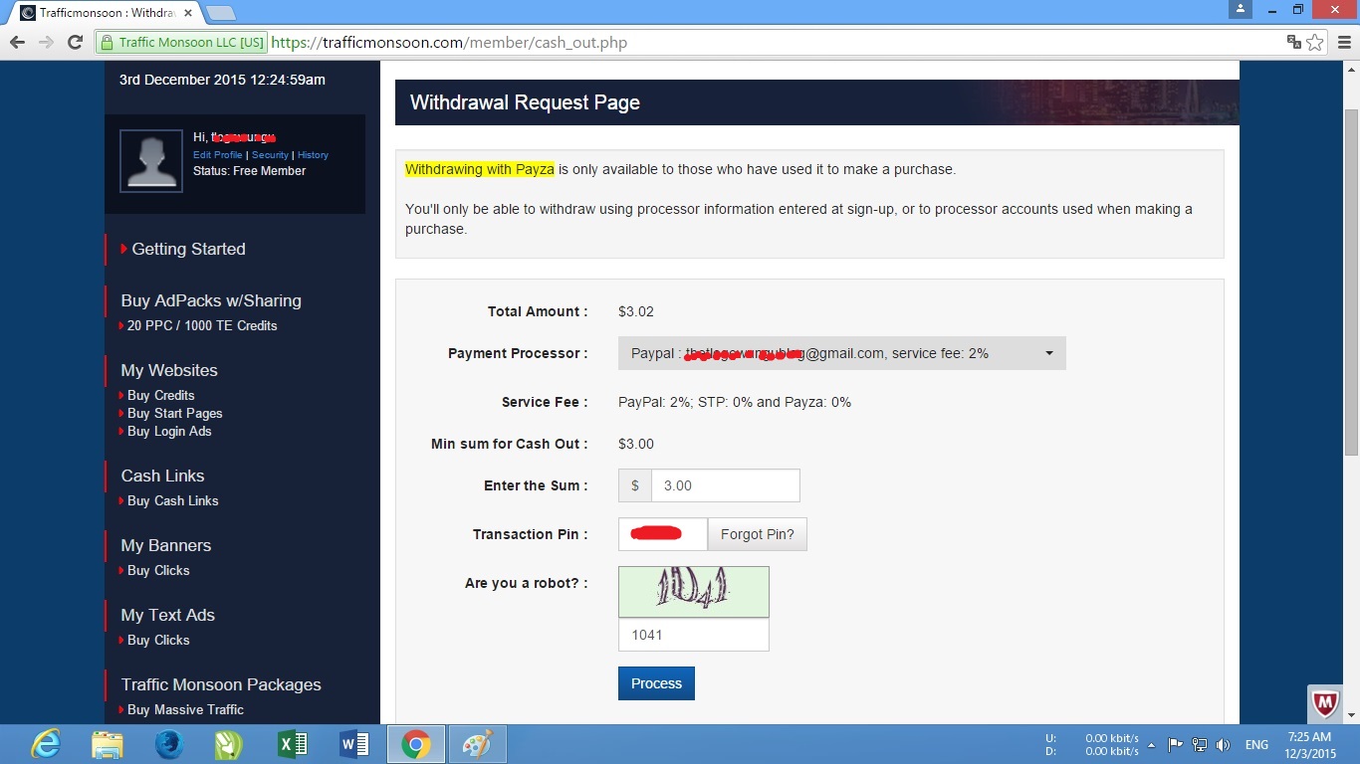
Task: Open Getting Started in sidebar
Action: 188,249
